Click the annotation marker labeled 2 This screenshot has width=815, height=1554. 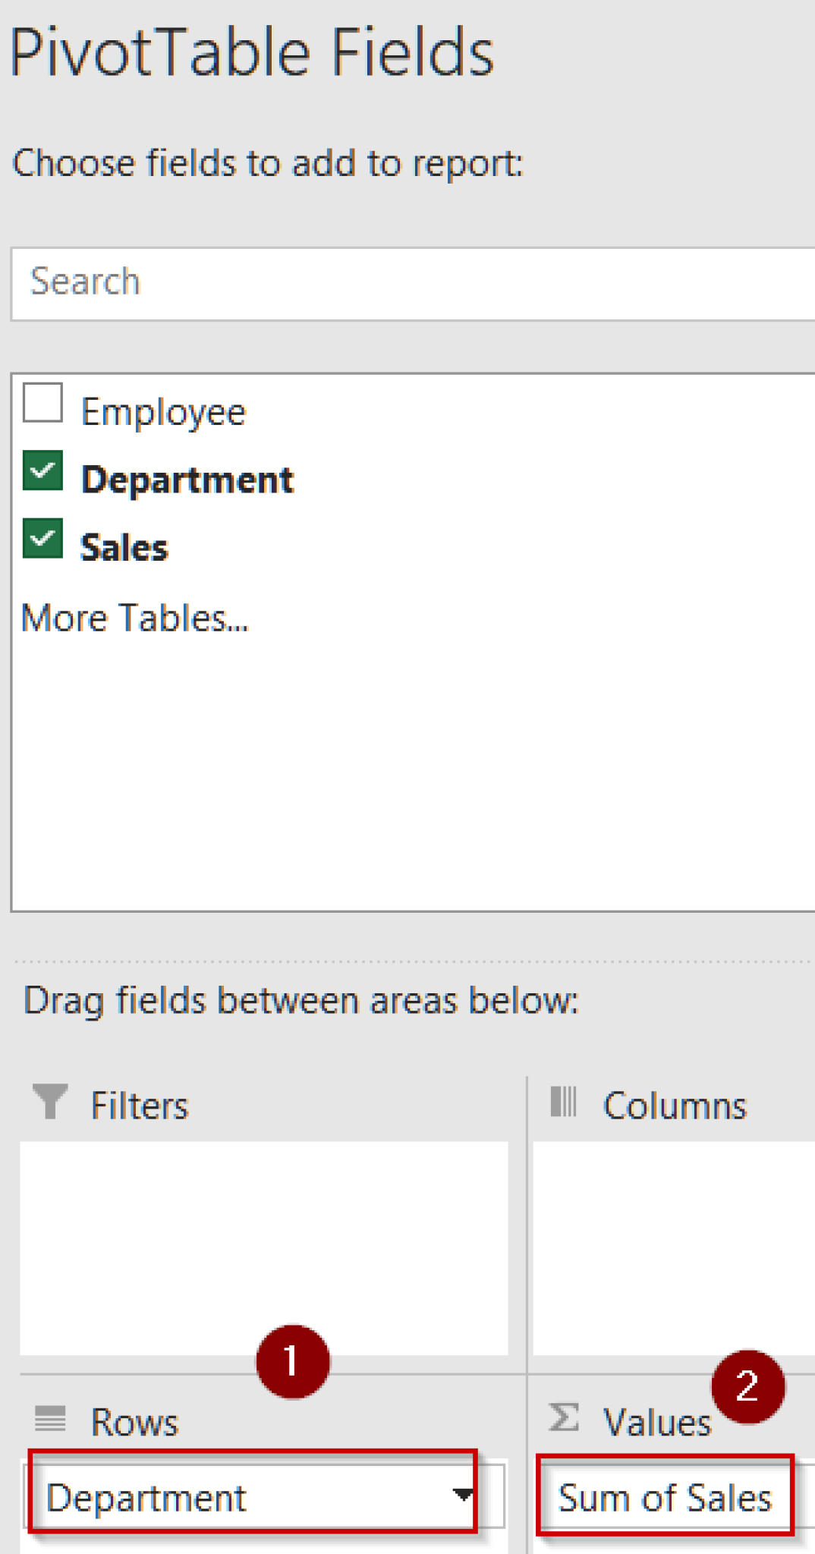pyautogui.click(x=747, y=1384)
